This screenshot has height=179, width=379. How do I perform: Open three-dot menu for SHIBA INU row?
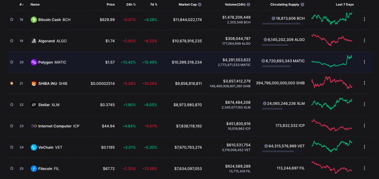tap(365, 83)
